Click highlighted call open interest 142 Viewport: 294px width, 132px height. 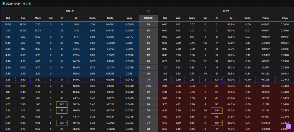point(61,104)
